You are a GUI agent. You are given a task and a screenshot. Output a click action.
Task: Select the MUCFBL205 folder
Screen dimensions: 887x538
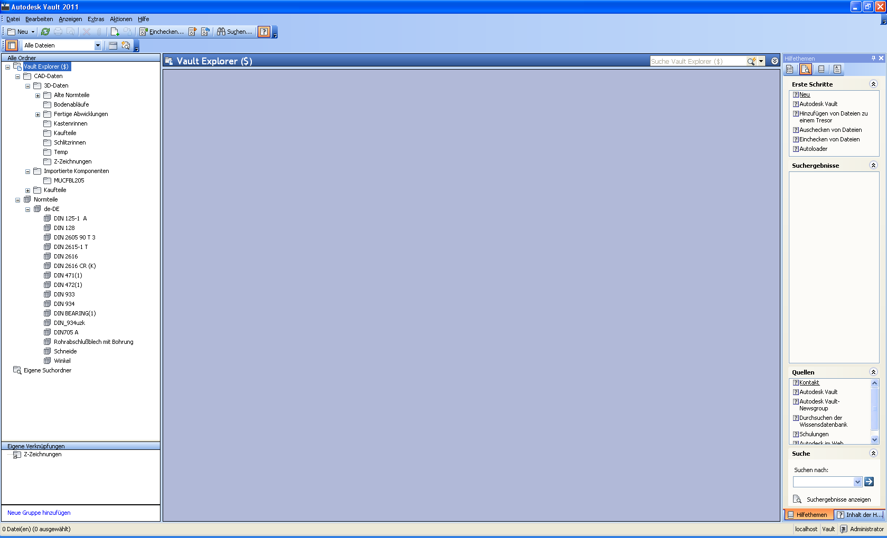coord(69,180)
